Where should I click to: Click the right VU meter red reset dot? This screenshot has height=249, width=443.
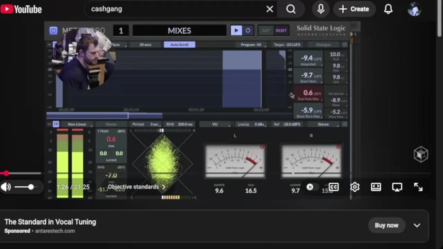point(338,147)
